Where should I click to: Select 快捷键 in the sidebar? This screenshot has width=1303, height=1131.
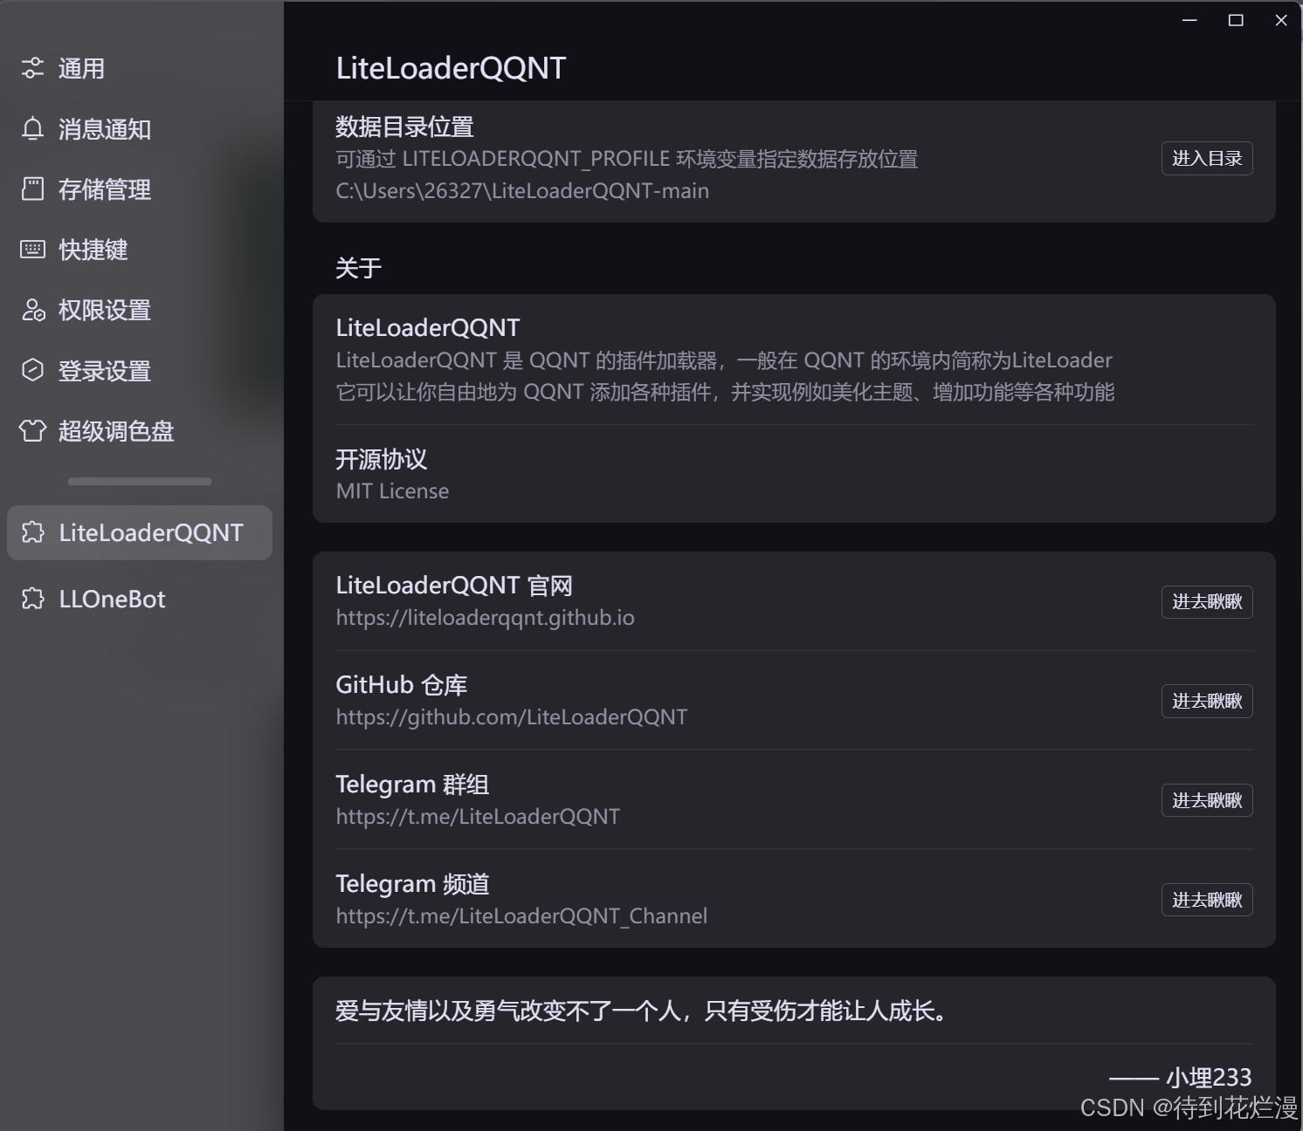click(x=140, y=250)
